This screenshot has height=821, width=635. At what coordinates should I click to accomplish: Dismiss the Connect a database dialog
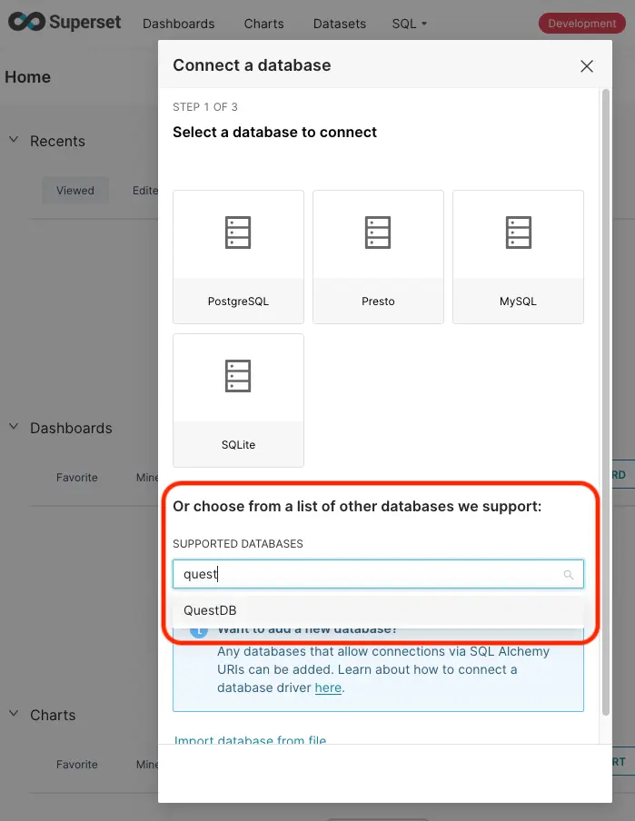586,65
